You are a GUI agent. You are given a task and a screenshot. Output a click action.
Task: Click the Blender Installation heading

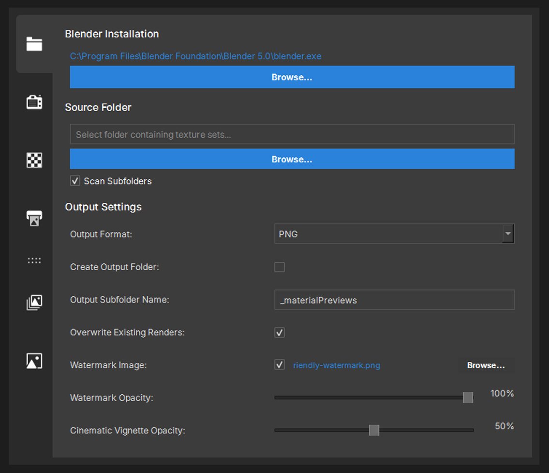(x=112, y=34)
